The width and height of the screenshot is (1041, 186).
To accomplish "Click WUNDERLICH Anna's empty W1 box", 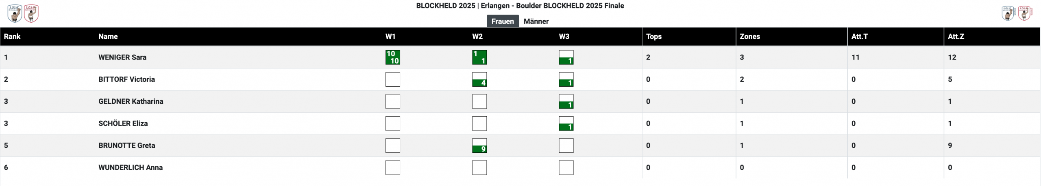I will pos(392,167).
